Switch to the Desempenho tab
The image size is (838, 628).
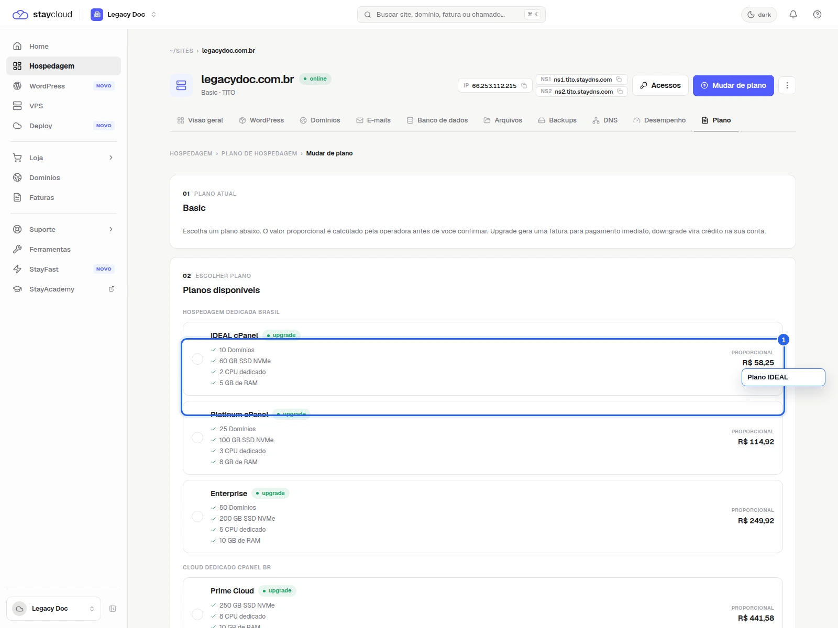tap(659, 120)
